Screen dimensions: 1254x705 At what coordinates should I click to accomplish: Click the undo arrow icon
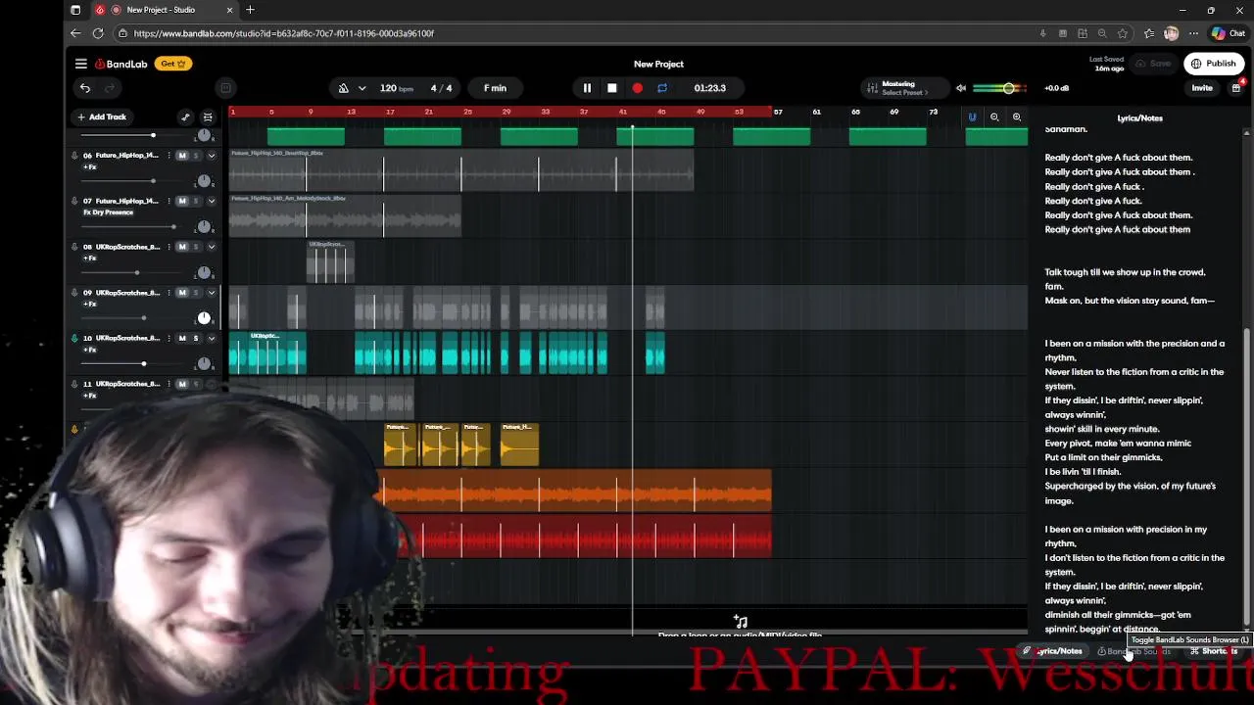point(85,88)
